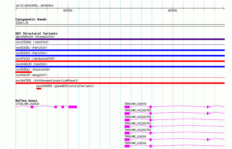Click the nsv4290854 (gnomADStructuralVariants) label
Viewport: 232px width, 149px height.
[x=65, y=86]
